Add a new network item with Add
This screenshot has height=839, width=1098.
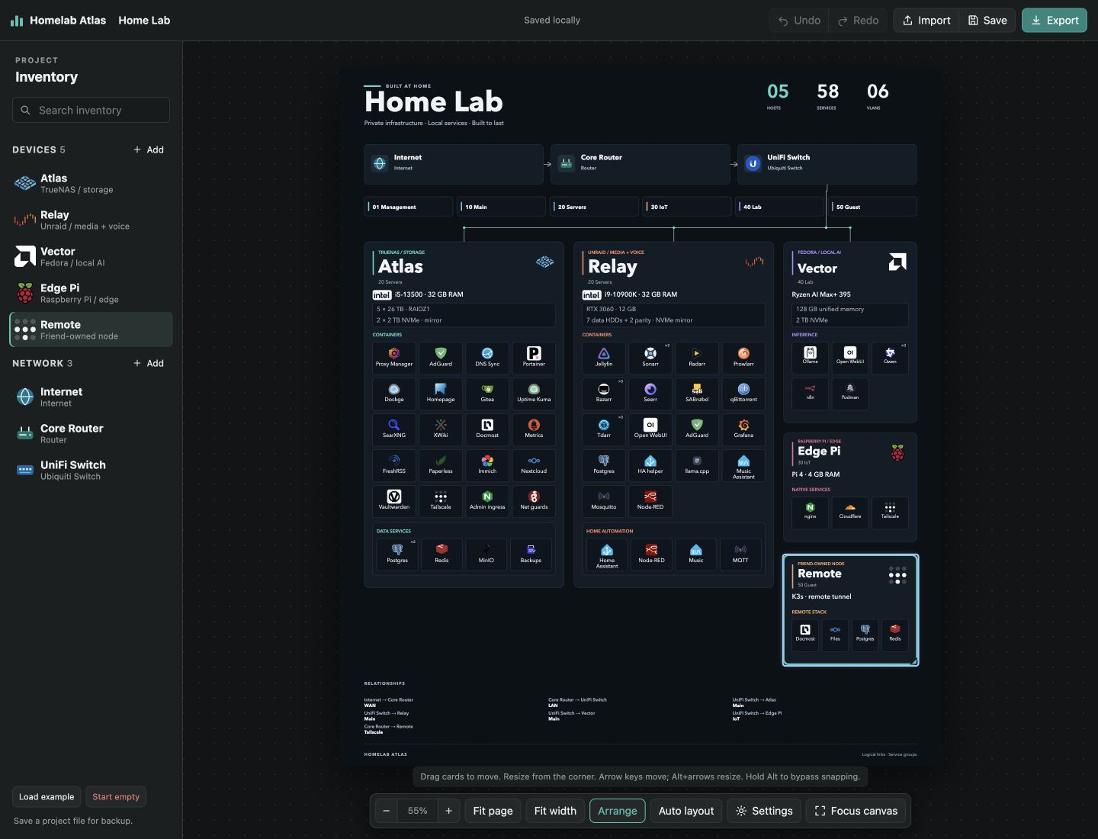click(149, 363)
